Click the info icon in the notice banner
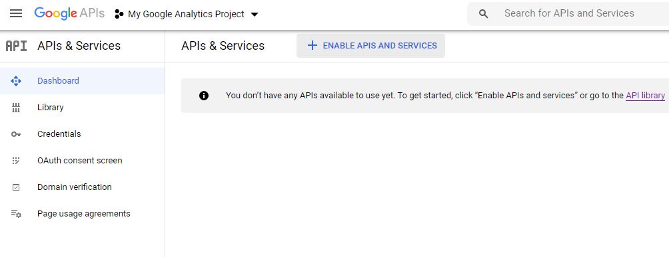Image resolution: width=669 pixels, height=257 pixels. pyautogui.click(x=204, y=96)
